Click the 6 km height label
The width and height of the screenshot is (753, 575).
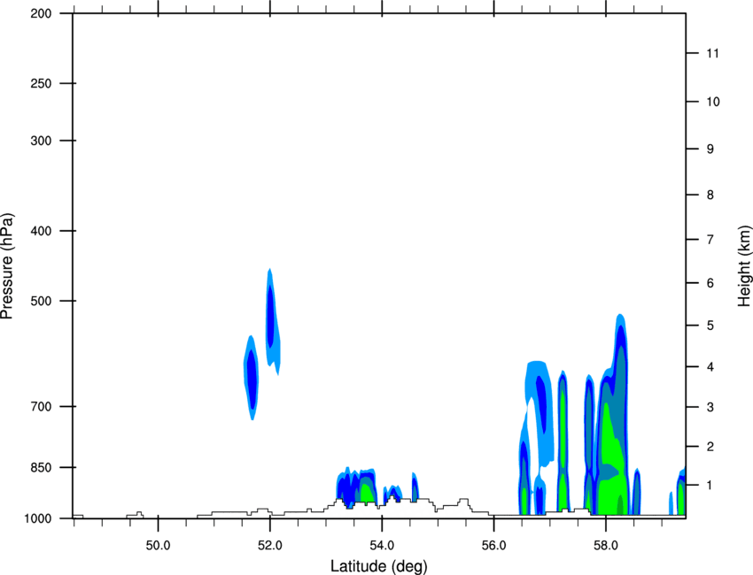tap(710, 283)
